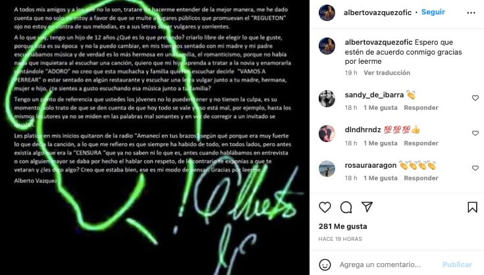Open the emoji picker smiley icon
The width and height of the screenshot is (484, 275).
(325, 264)
